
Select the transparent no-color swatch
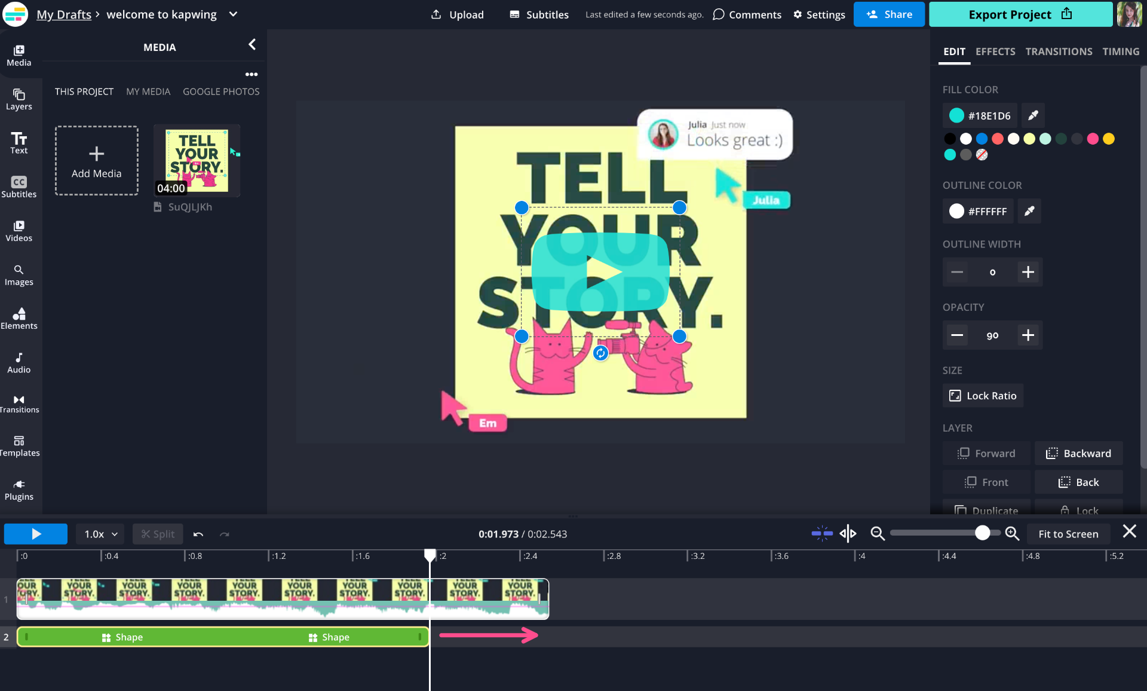coord(982,155)
